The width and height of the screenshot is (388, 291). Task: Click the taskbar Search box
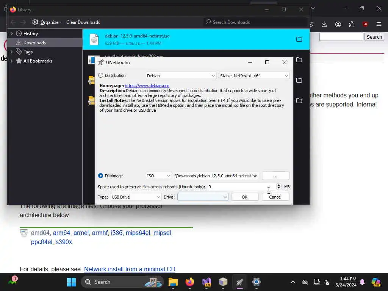122,282
